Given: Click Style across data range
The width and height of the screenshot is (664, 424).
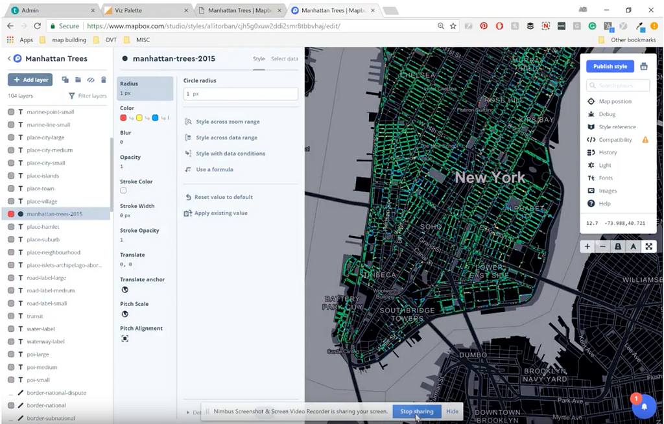Looking at the screenshot, I should [x=222, y=137].
